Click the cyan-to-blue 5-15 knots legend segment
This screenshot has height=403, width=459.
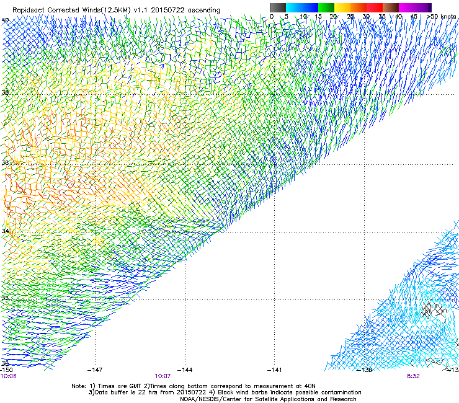click(302, 7)
